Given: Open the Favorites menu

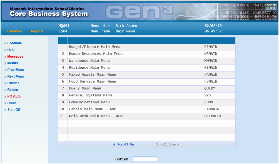Looking at the screenshot, I should click(x=15, y=31).
